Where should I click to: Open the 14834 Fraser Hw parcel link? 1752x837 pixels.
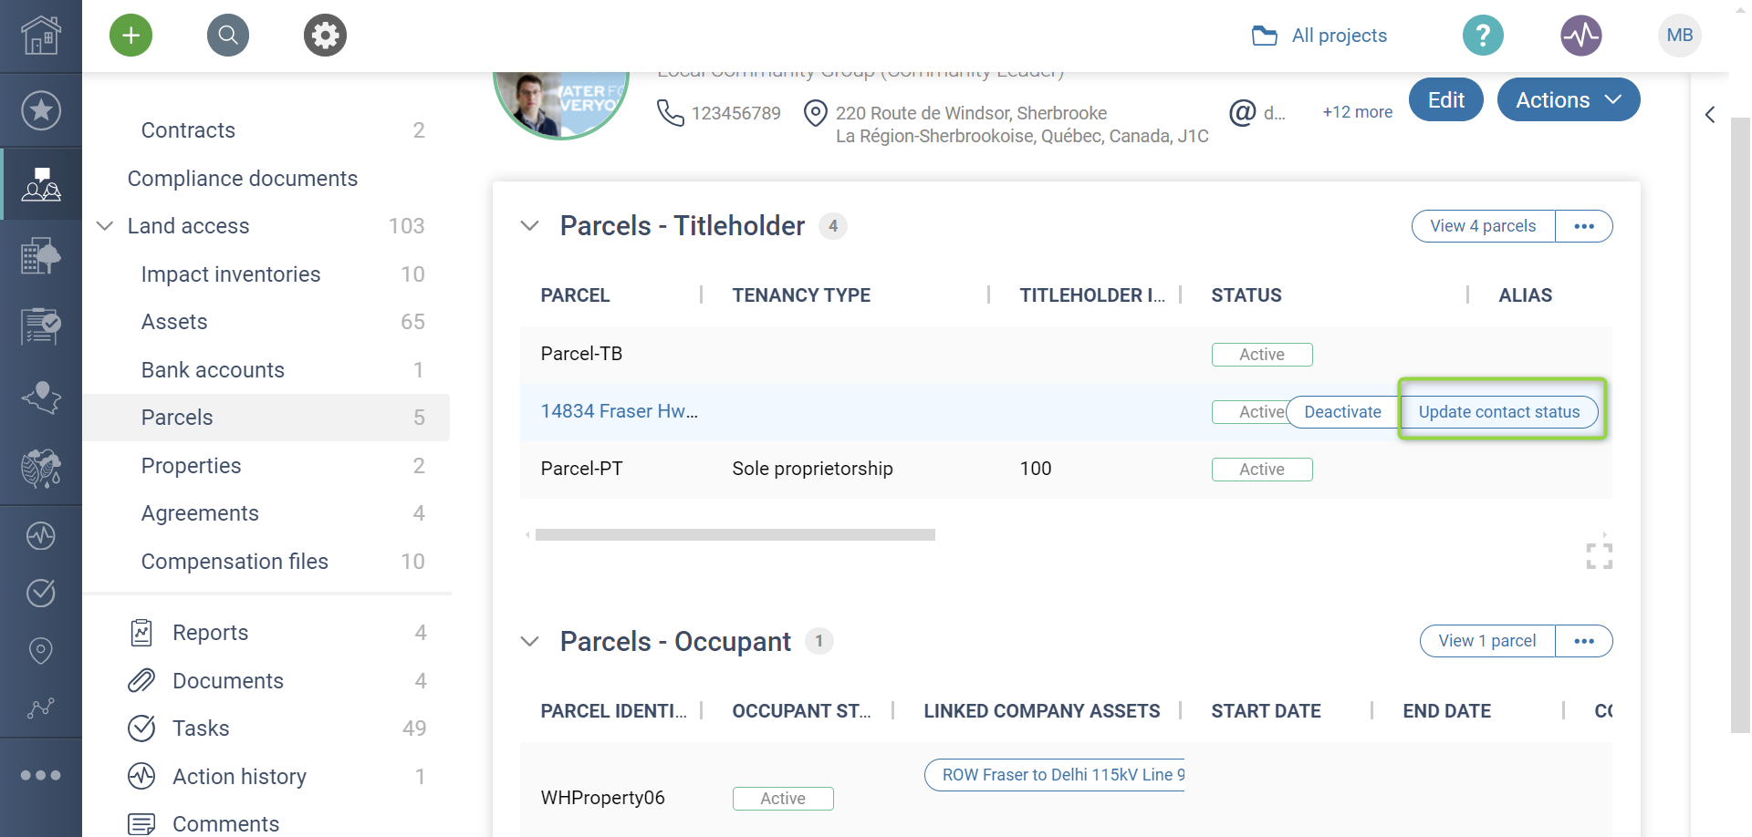(619, 411)
